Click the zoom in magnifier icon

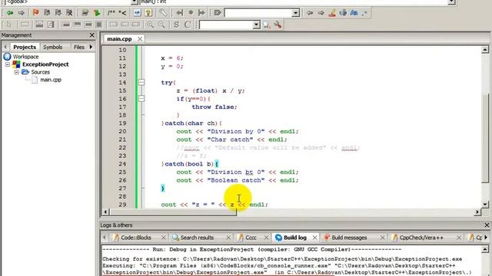tap(151, 25)
